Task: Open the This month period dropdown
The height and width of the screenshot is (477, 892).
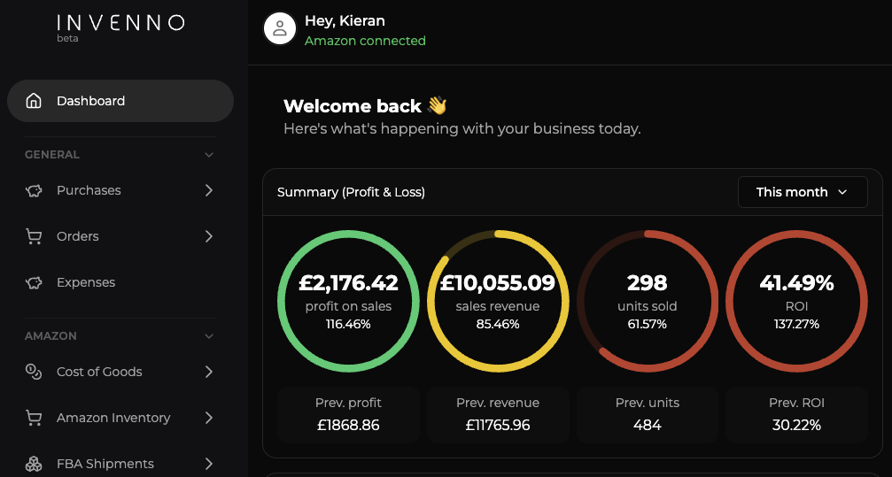Action: (x=802, y=192)
